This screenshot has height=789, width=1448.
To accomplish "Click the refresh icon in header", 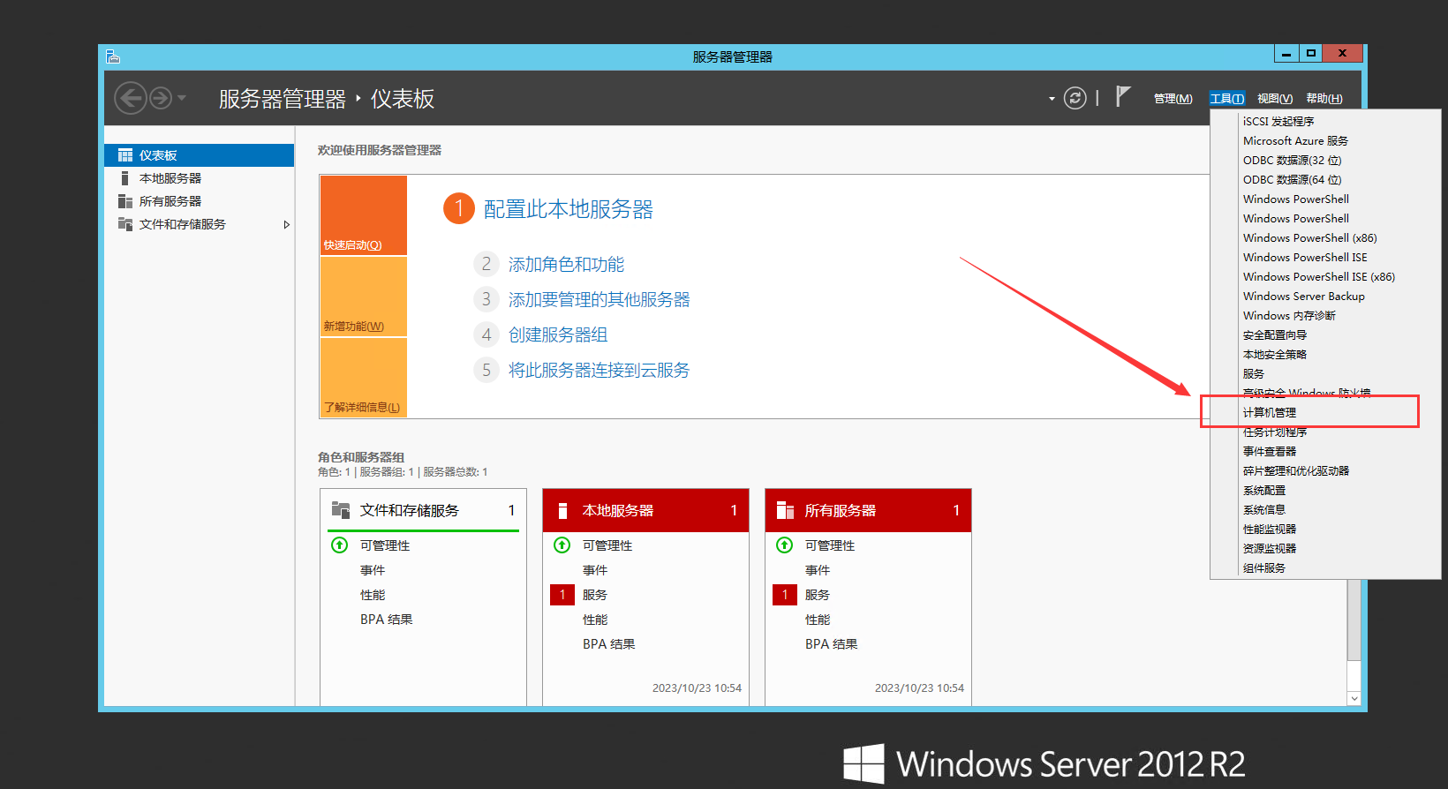I will (1075, 98).
